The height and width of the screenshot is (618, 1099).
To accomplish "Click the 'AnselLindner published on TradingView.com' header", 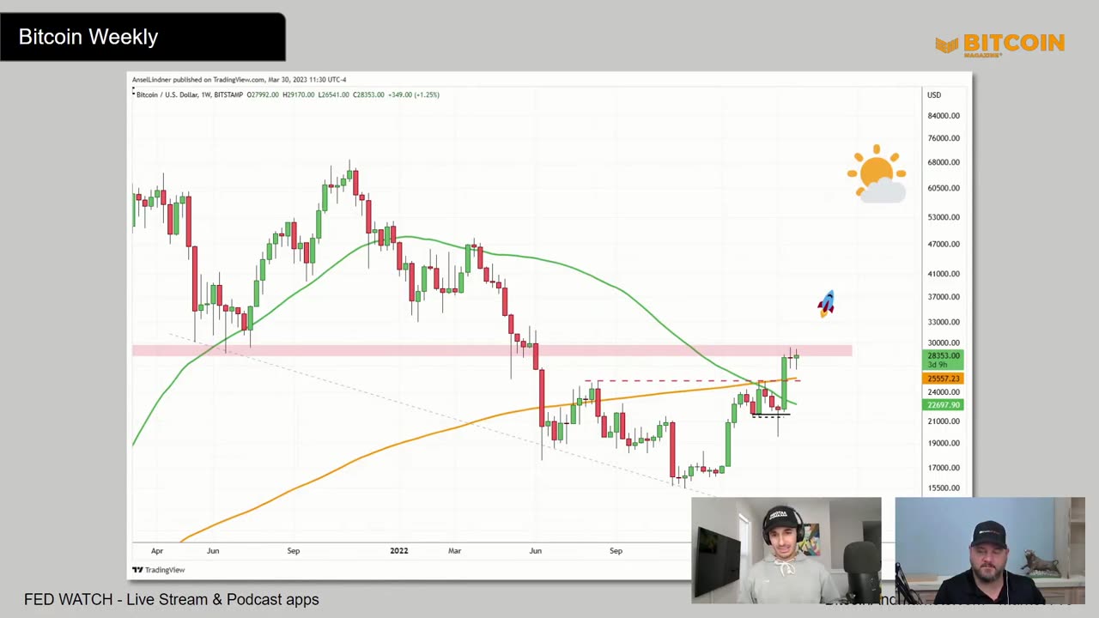I will [x=239, y=80].
